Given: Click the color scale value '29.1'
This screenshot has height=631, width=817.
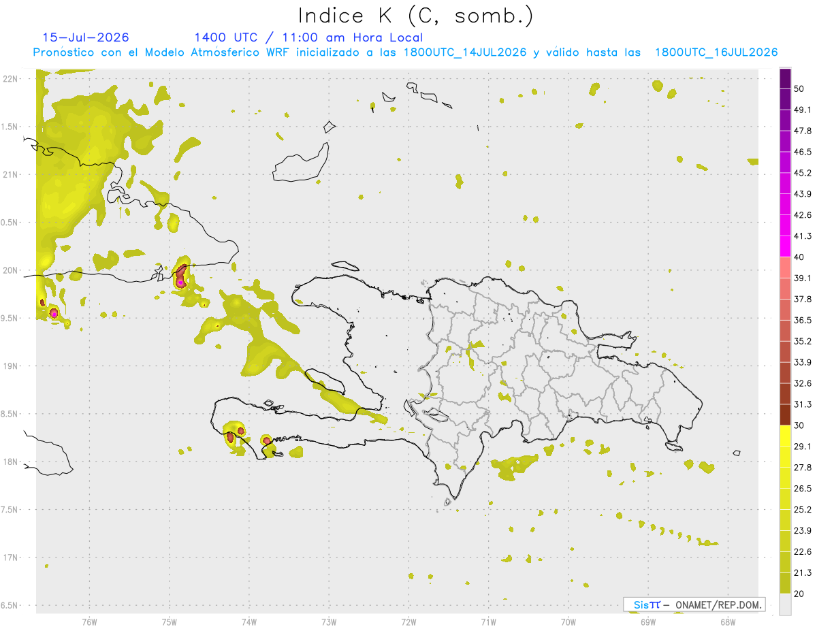Looking at the screenshot, I should point(802,447).
